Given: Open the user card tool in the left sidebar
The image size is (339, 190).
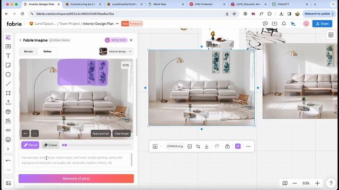Looking at the screenshot, I should pos(8,121).
